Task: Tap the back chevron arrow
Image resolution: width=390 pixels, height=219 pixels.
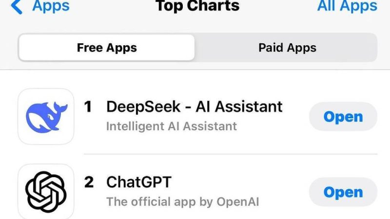Action: [17, 6]
